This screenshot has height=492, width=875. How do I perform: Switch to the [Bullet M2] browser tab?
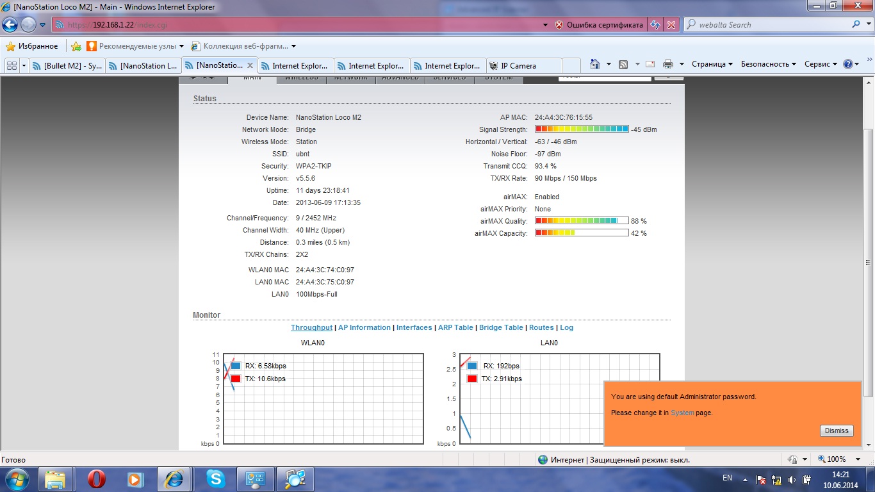coord(67,65)
